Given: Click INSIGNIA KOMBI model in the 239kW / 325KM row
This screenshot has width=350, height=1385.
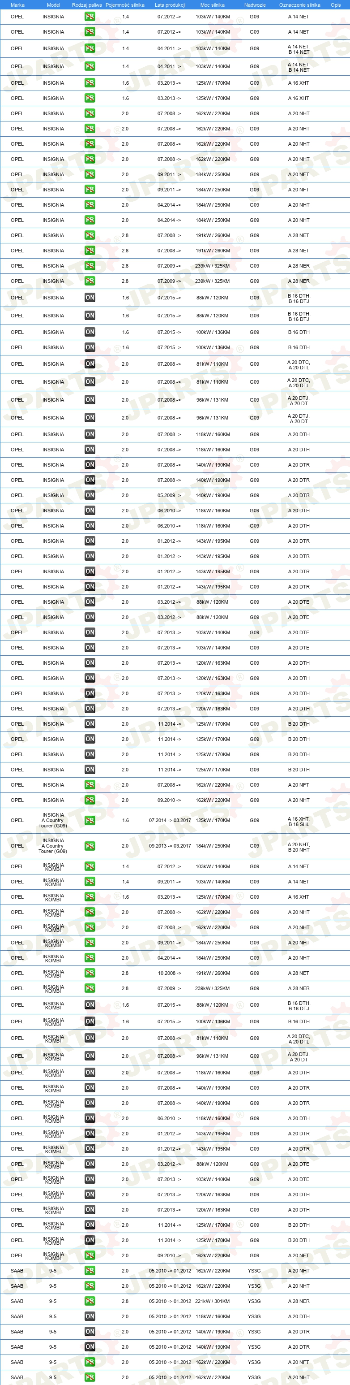Looking at the screenshot, I should [53, 989].
